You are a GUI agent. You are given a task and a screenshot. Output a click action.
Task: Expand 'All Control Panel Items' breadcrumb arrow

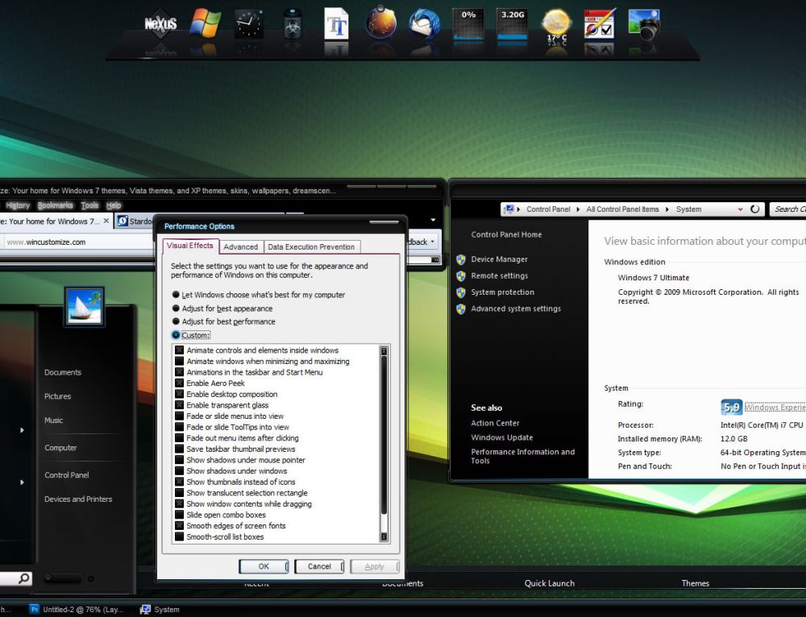[667, 209]
